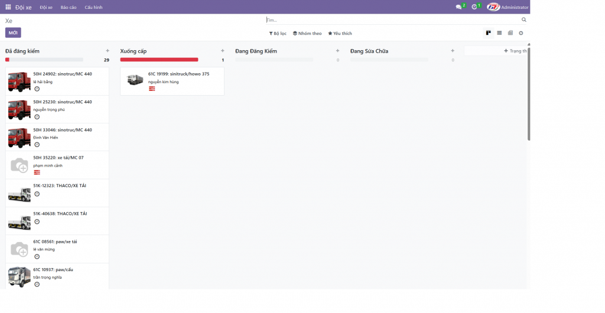605x313 pixels.
Task: Click the Tìm search input field
Action: pyautogui.click(x=390, y=20)
